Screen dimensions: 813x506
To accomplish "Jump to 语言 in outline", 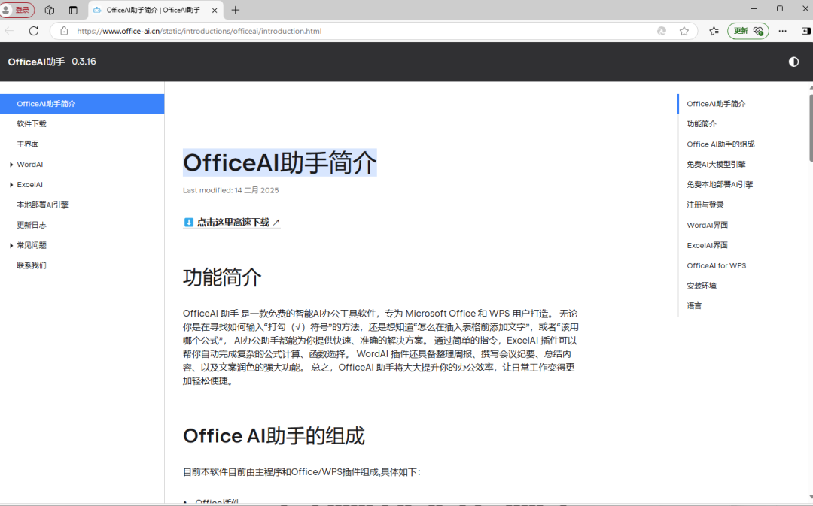I will [694, 305].
